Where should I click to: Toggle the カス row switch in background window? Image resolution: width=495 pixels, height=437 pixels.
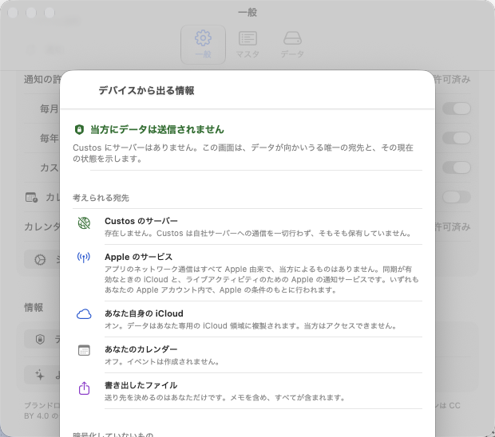pyautogui.click(x=457, y=167)
